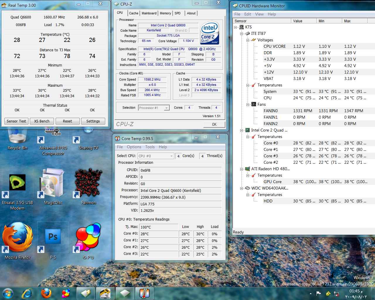The width and height of the screenshot is (375, 300).
Task: Launch Internet Explorer from the taskbar
Action: point(27,293)
